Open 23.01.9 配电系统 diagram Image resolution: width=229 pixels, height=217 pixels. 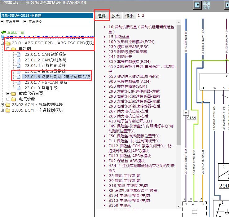[41, 88]
